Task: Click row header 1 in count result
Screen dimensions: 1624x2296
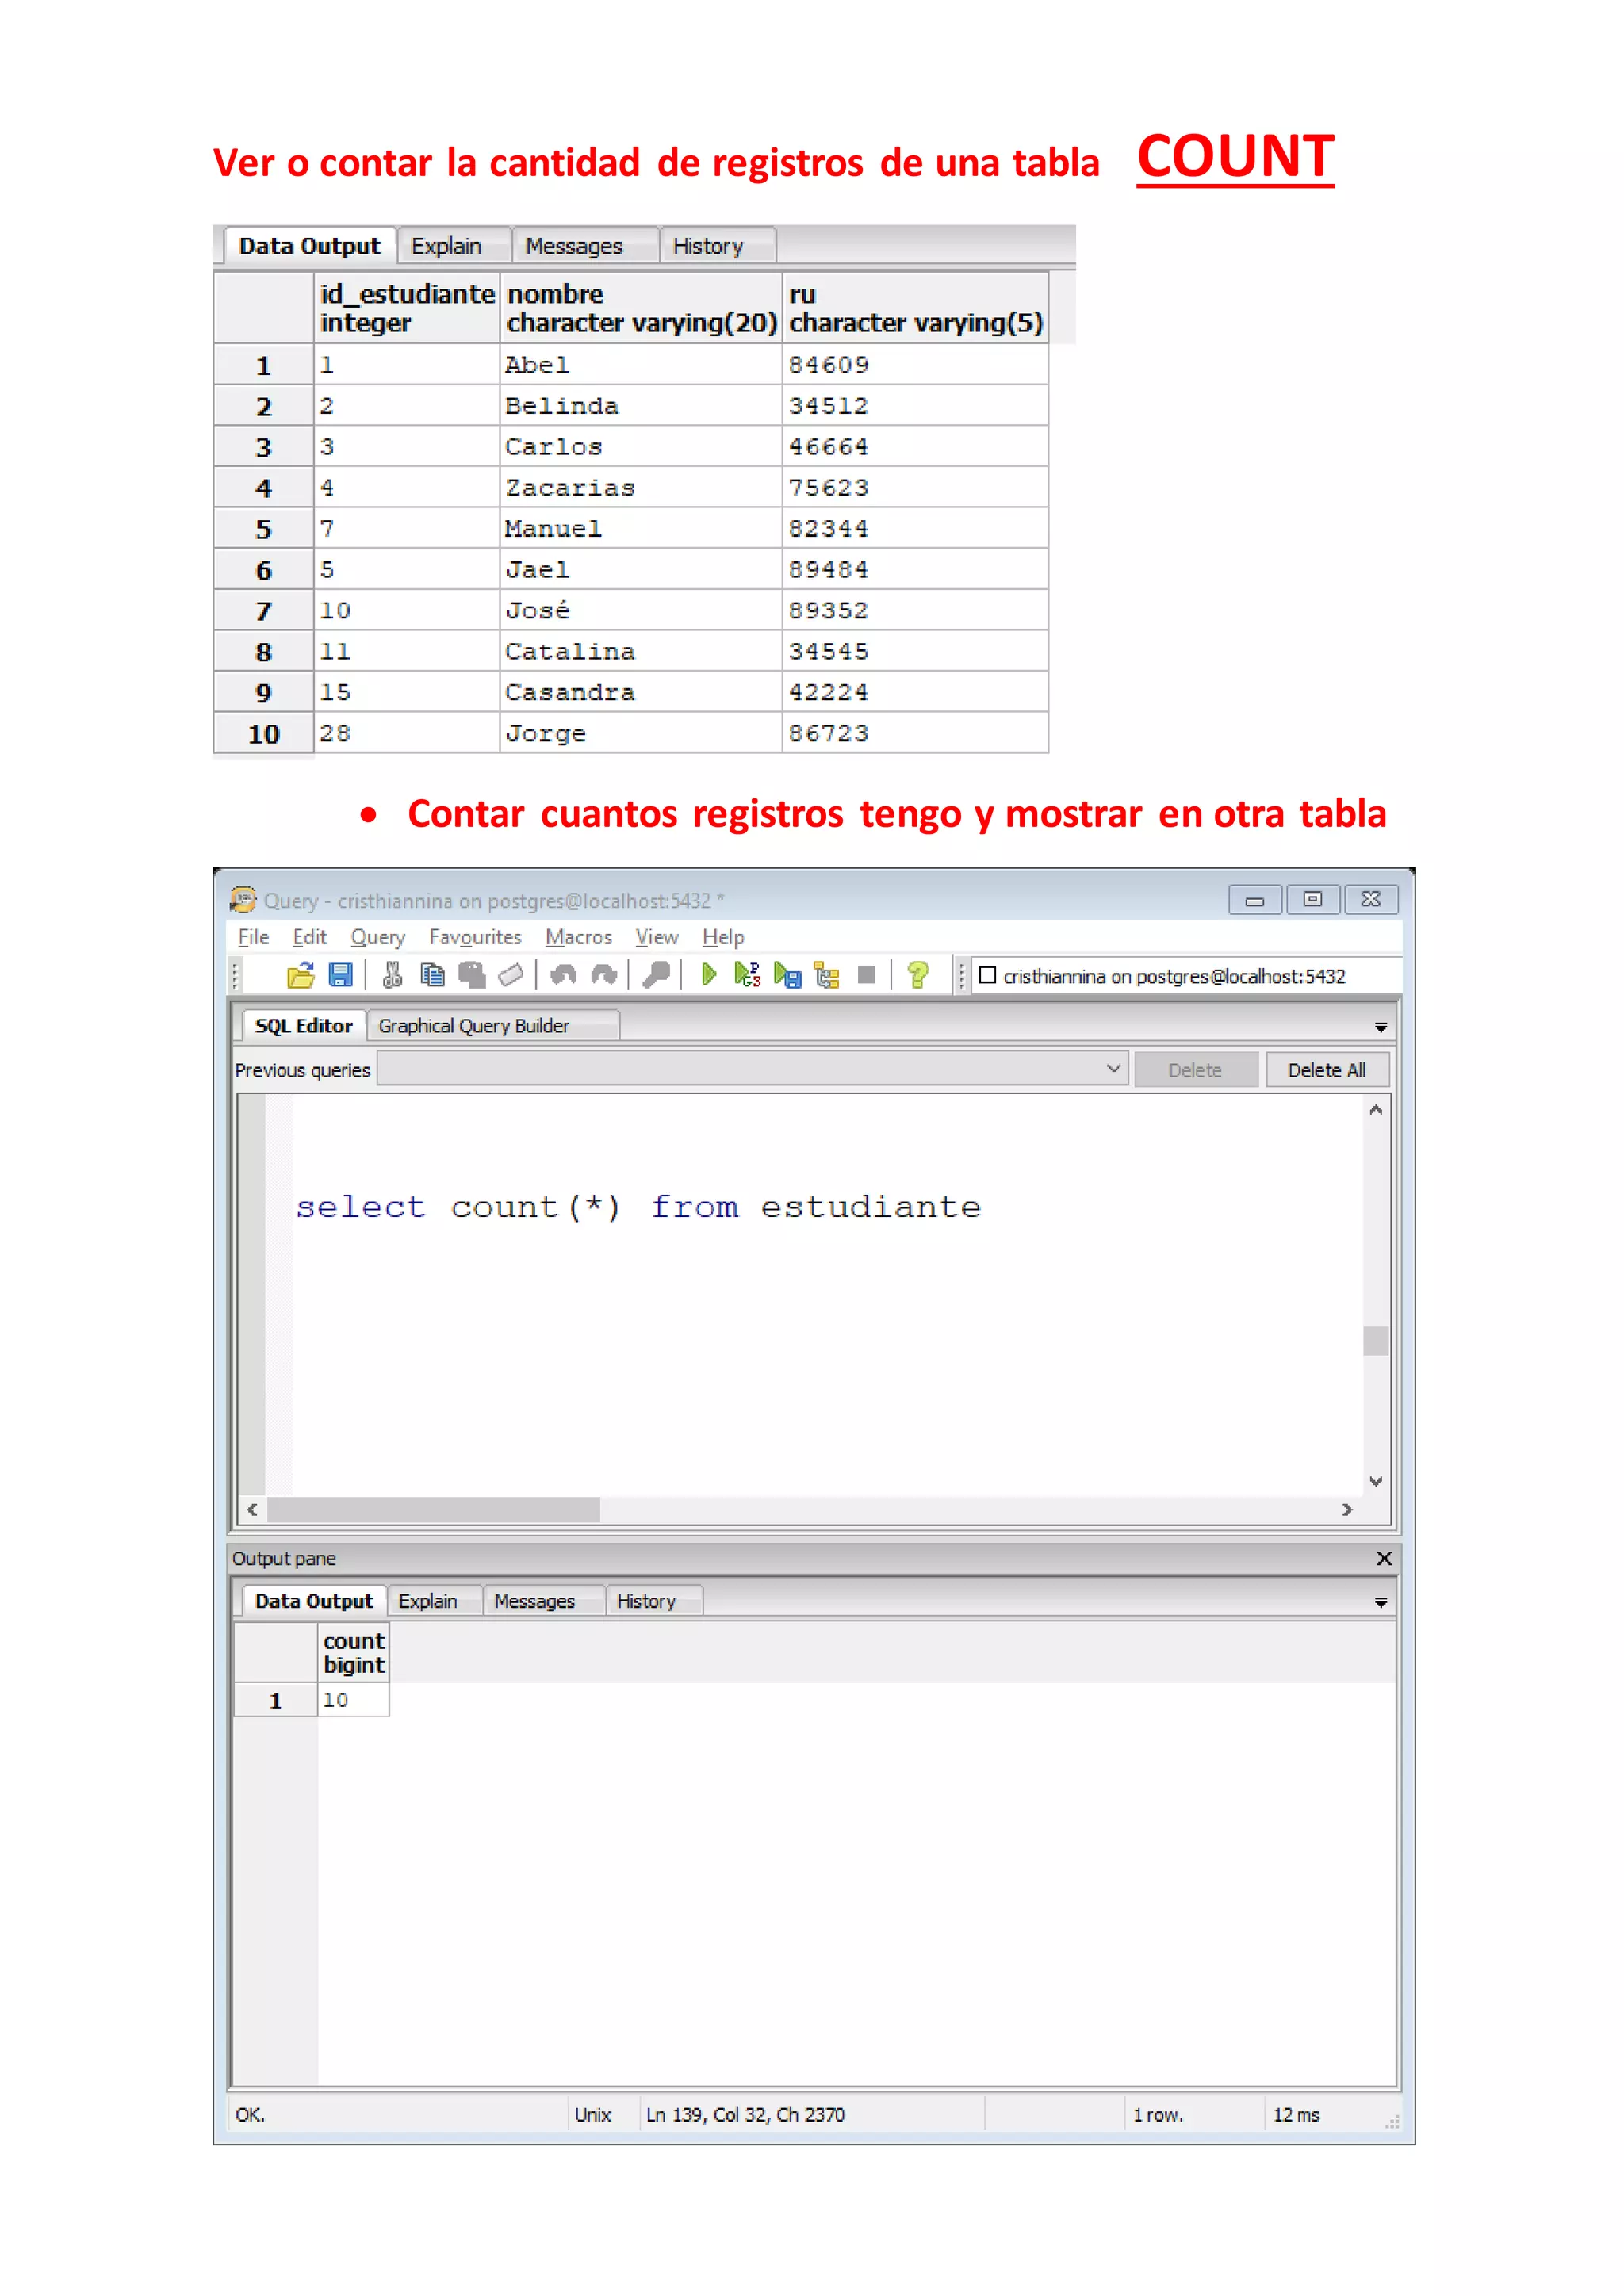Action: pos(275,1700)
